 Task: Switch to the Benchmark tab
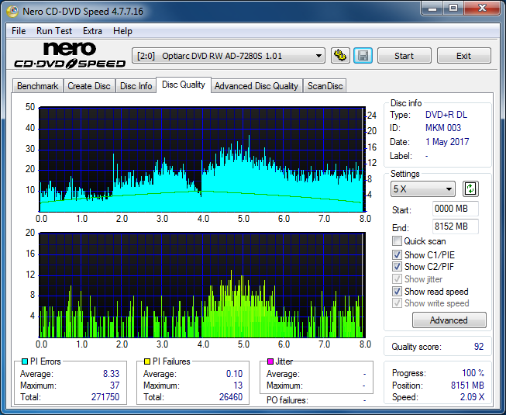[x=37, y=86]
